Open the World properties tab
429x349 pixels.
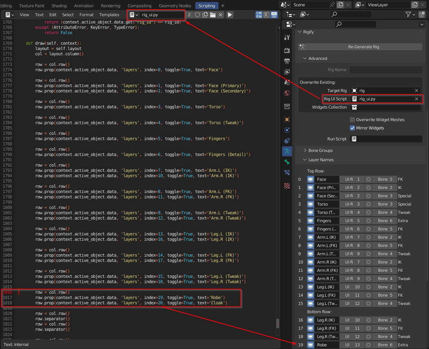287,93
